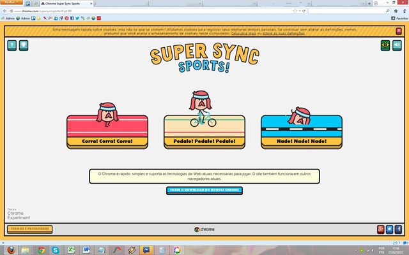Viewport: 409px width, 255px height.
Task: Start the 'Pedale! Pedale! Pedale!' cycling game
Action: click(204, 132)
